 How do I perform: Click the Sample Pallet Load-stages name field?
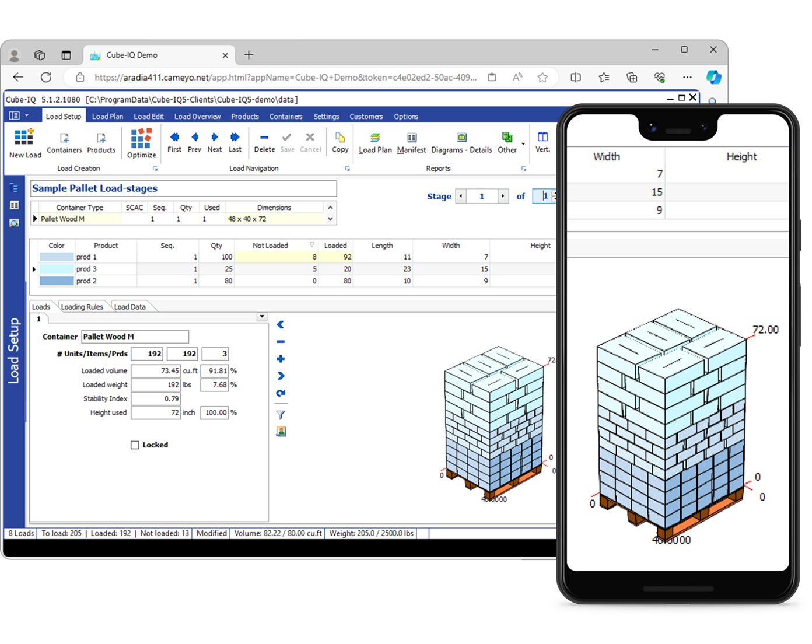183,188
